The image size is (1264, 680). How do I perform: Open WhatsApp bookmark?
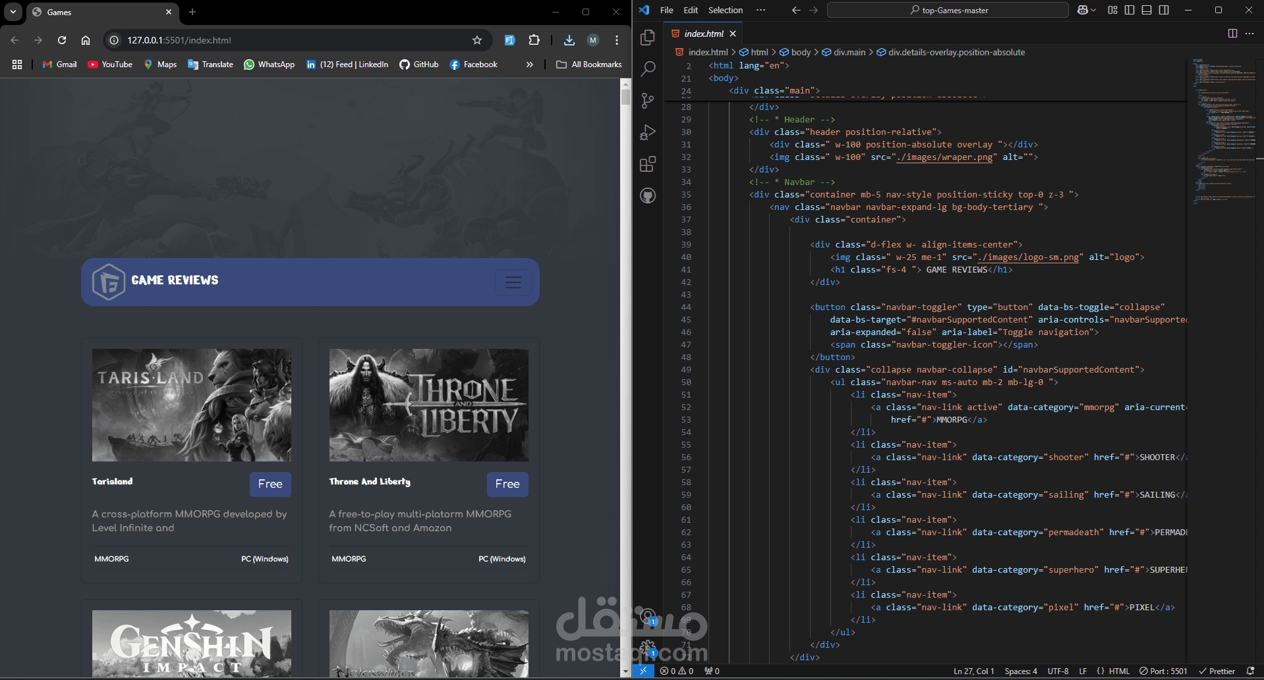point(269,65)
